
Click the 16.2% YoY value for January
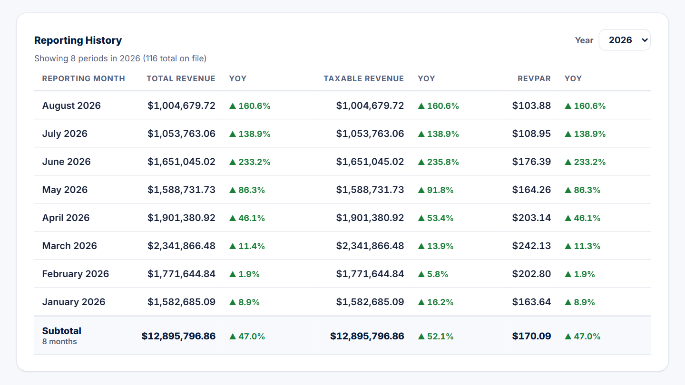pyautogui.click(x=436, y=302)
